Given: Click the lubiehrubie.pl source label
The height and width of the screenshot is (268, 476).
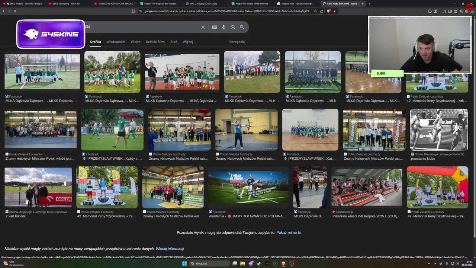Looking at the screenshot, I should click(x=345, y=212).
